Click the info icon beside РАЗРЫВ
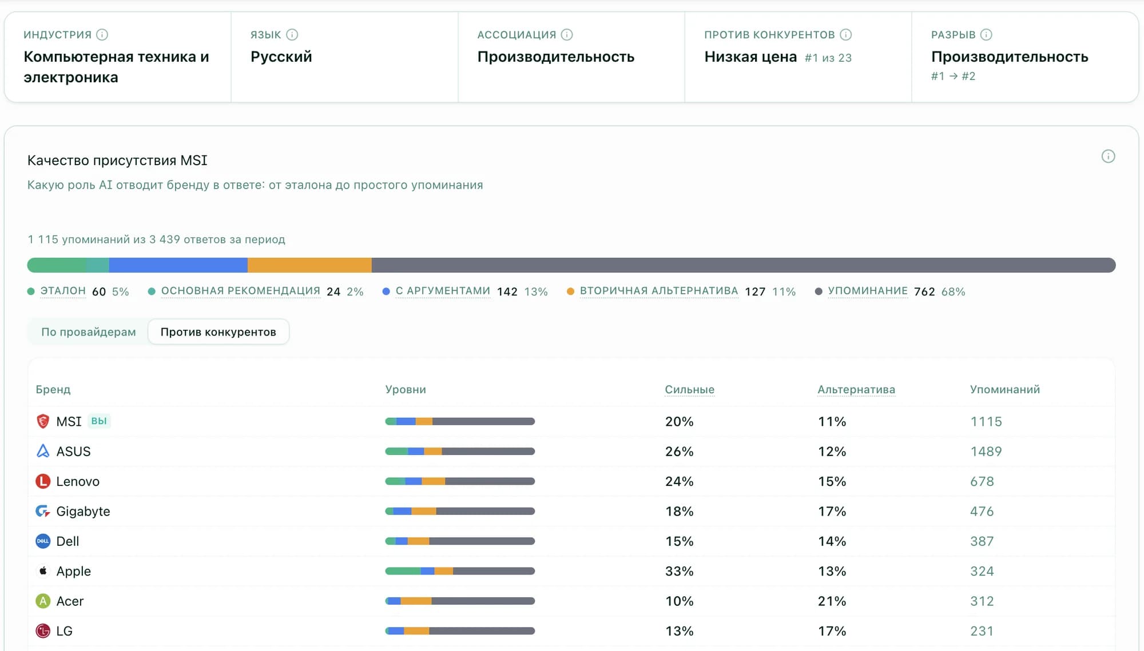 [986, 35]
